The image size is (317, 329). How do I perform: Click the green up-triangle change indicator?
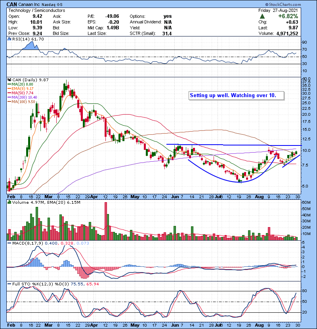pyautogui.click(x=262, y=16)
